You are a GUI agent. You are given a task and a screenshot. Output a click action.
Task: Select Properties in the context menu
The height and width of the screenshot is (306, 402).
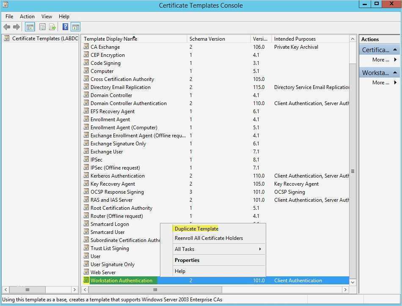click(x=187, y=260)
